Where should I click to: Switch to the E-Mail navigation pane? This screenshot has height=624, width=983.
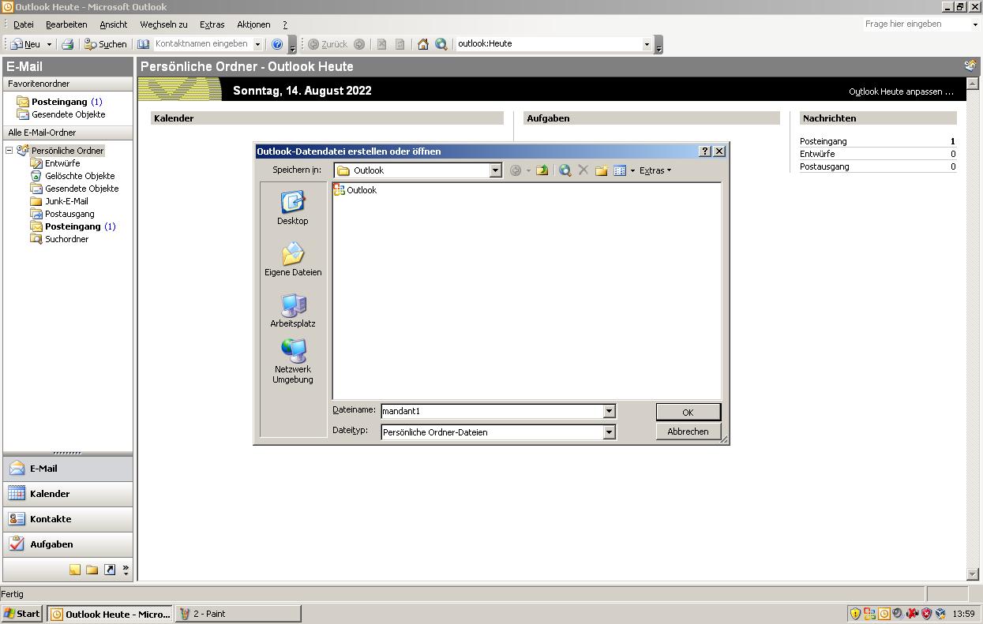[68, 469]
